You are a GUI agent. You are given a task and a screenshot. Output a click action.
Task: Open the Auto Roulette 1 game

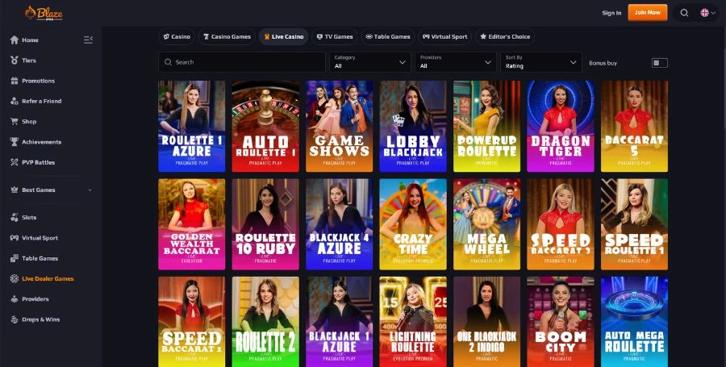265,127
